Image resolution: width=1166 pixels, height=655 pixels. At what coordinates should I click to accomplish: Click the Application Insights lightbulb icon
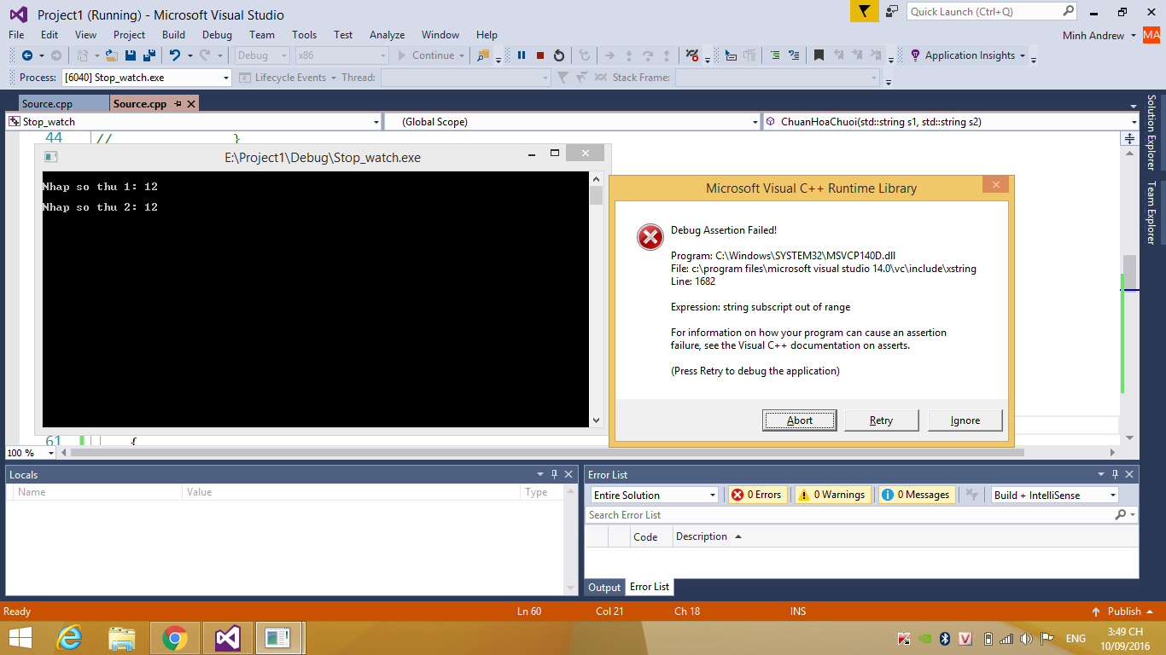pos(915,55)
